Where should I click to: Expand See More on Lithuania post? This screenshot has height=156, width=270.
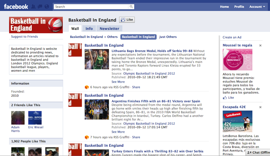[x=118, y=82]
